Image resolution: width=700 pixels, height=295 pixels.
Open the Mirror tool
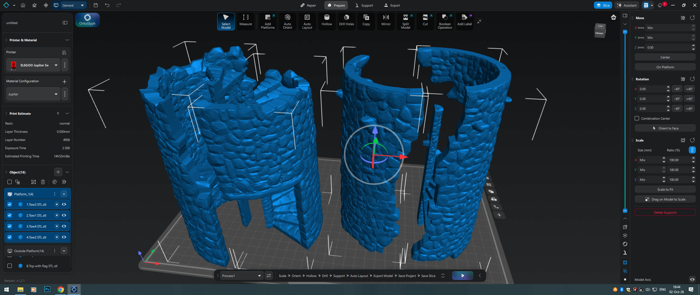click(386, 21)
